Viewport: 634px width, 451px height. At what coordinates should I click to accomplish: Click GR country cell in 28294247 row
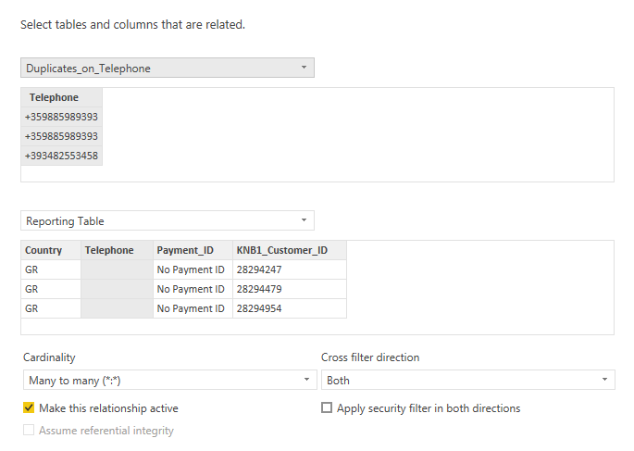click(x=51, y=269)
